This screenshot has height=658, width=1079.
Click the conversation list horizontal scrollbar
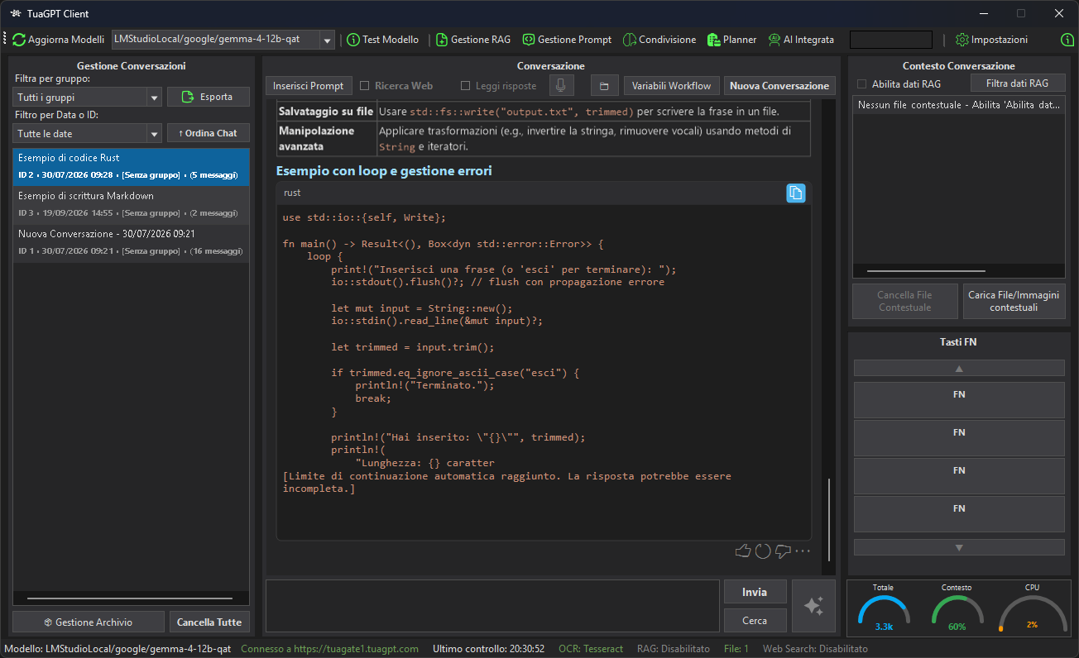tap(132, 598)
